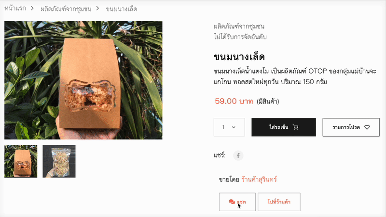
Task: Open seller link ร้านค้าสุรินทร์
Action: pyautogui.click(x=259, y=179)
